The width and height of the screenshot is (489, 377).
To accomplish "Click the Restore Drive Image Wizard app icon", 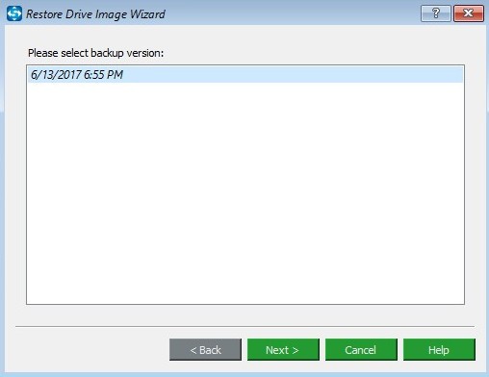I will click(x=14, y=13).
